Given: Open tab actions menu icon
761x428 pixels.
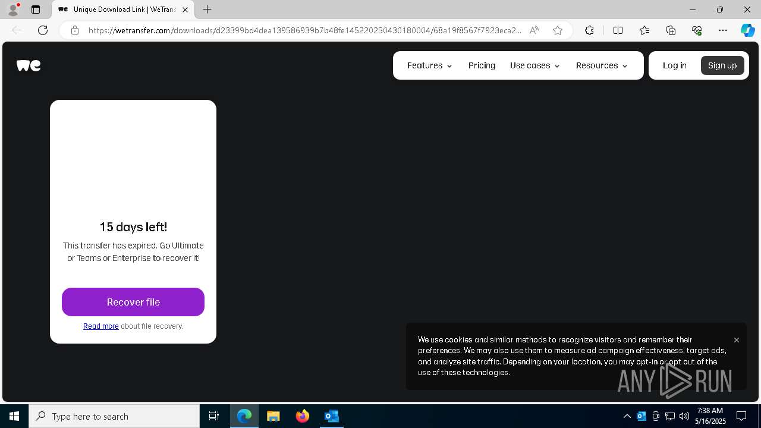Looking at the screenshot, I should 36,10.
